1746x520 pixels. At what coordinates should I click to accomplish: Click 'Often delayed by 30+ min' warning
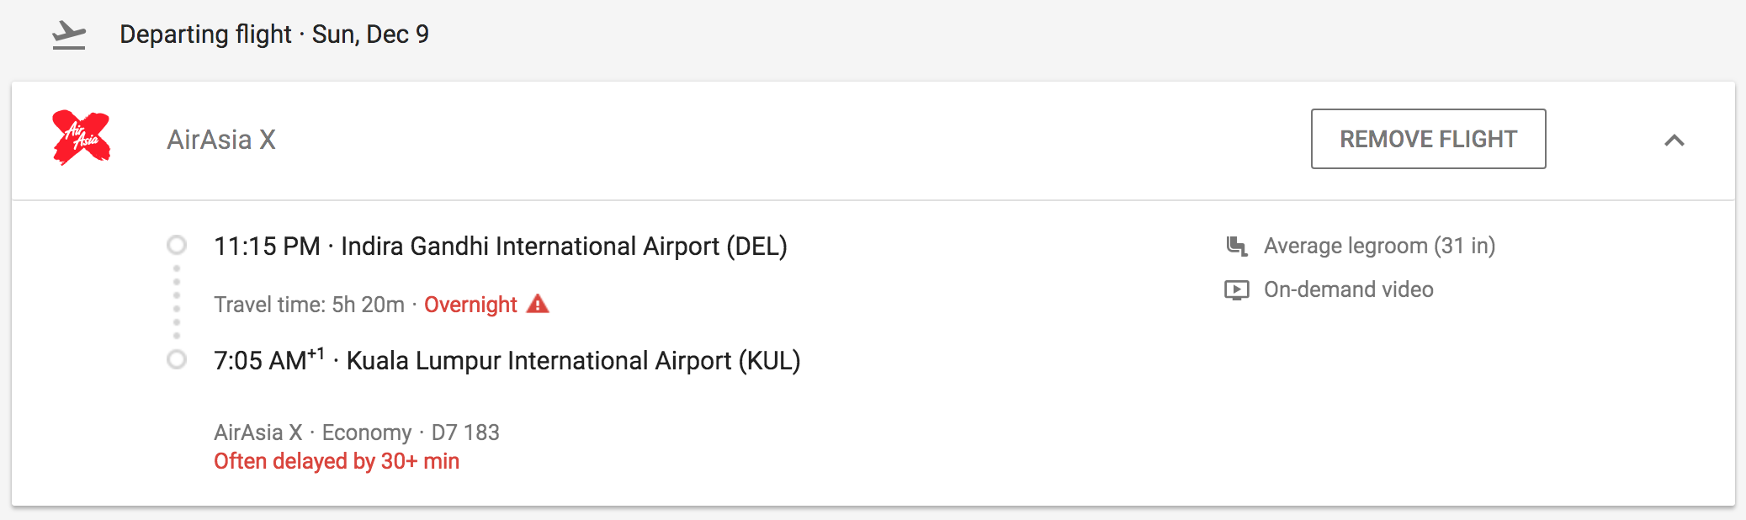coord(337,461)
